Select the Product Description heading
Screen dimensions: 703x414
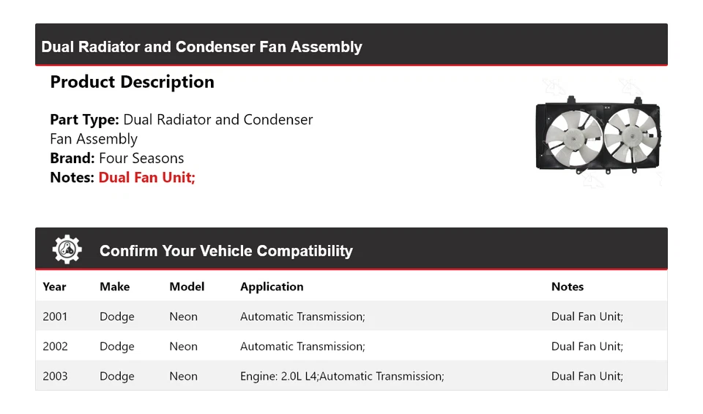[x=132, y=82]
